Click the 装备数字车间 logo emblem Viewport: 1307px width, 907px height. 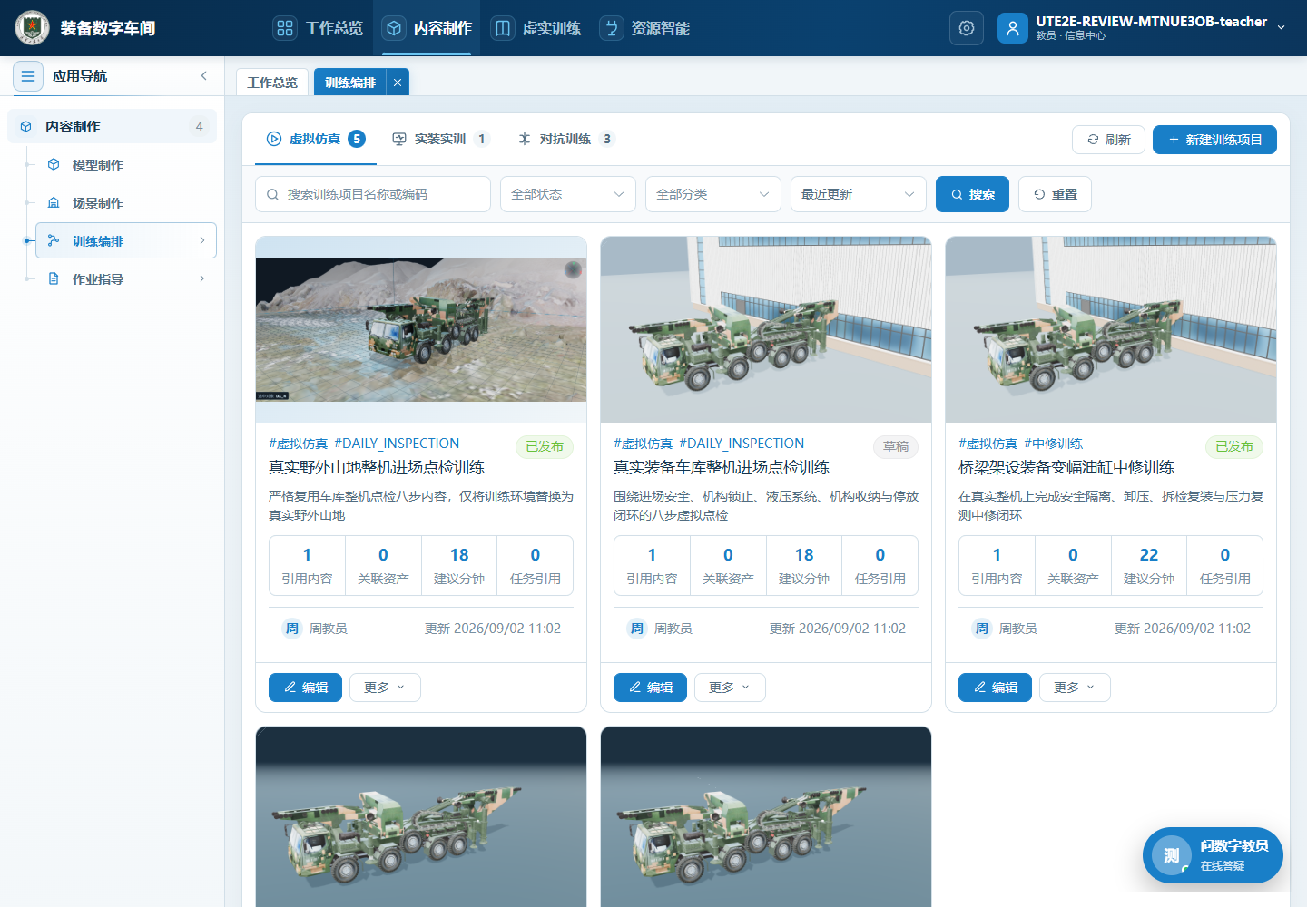tap(33, 28)
